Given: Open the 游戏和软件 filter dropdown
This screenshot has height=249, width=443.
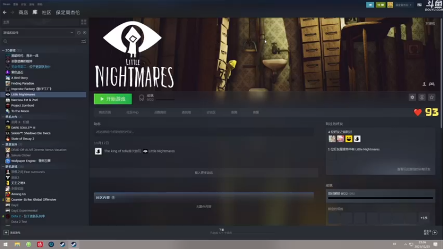Looking at the screenshot, I should tap(38, 33).
